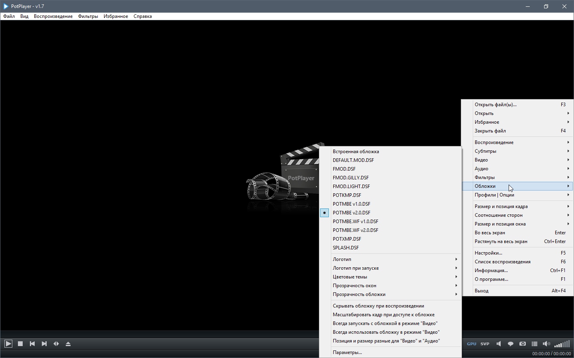Open subtitles via speech bubble icon

[x=511, y=344]
